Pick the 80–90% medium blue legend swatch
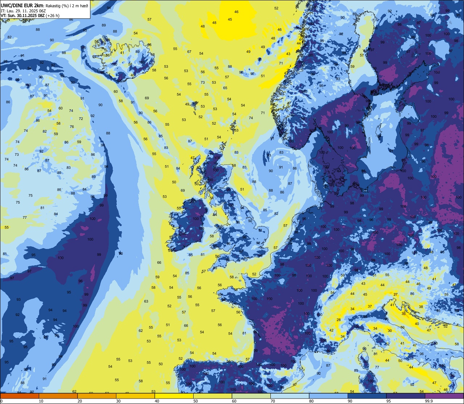Viewport: 464px width, 404px height. coord(328,396)
